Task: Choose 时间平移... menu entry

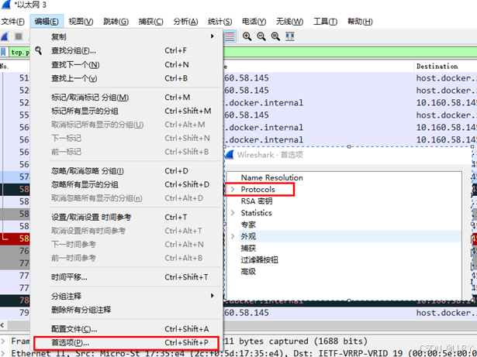Action: click(126, 277)
